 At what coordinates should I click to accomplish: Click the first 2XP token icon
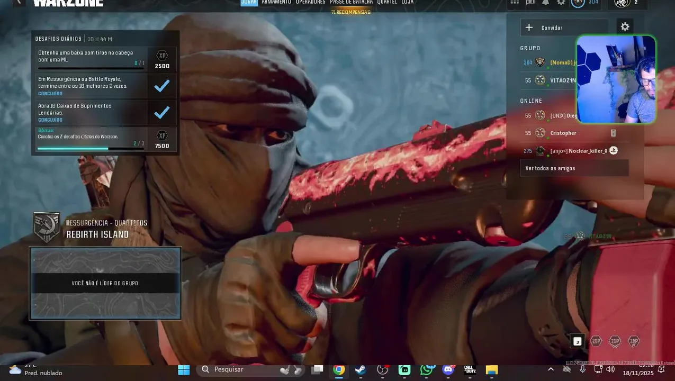(x=596, y=341)
